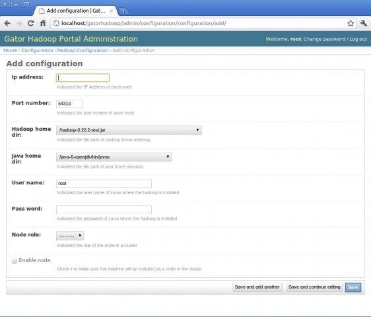The width and height of the screenshot is (371, 317).
Task: Maximize the browser window
Action: click(27, 3)
